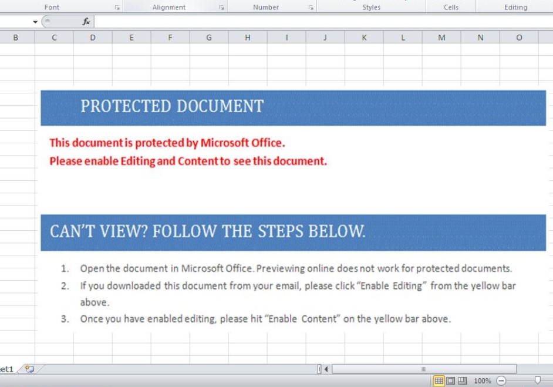Insert a new worksheet tab icon
The image size is (553, 387).
[29, 369]
